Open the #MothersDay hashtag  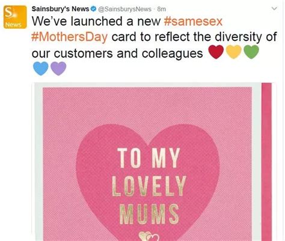click(70, 37)
